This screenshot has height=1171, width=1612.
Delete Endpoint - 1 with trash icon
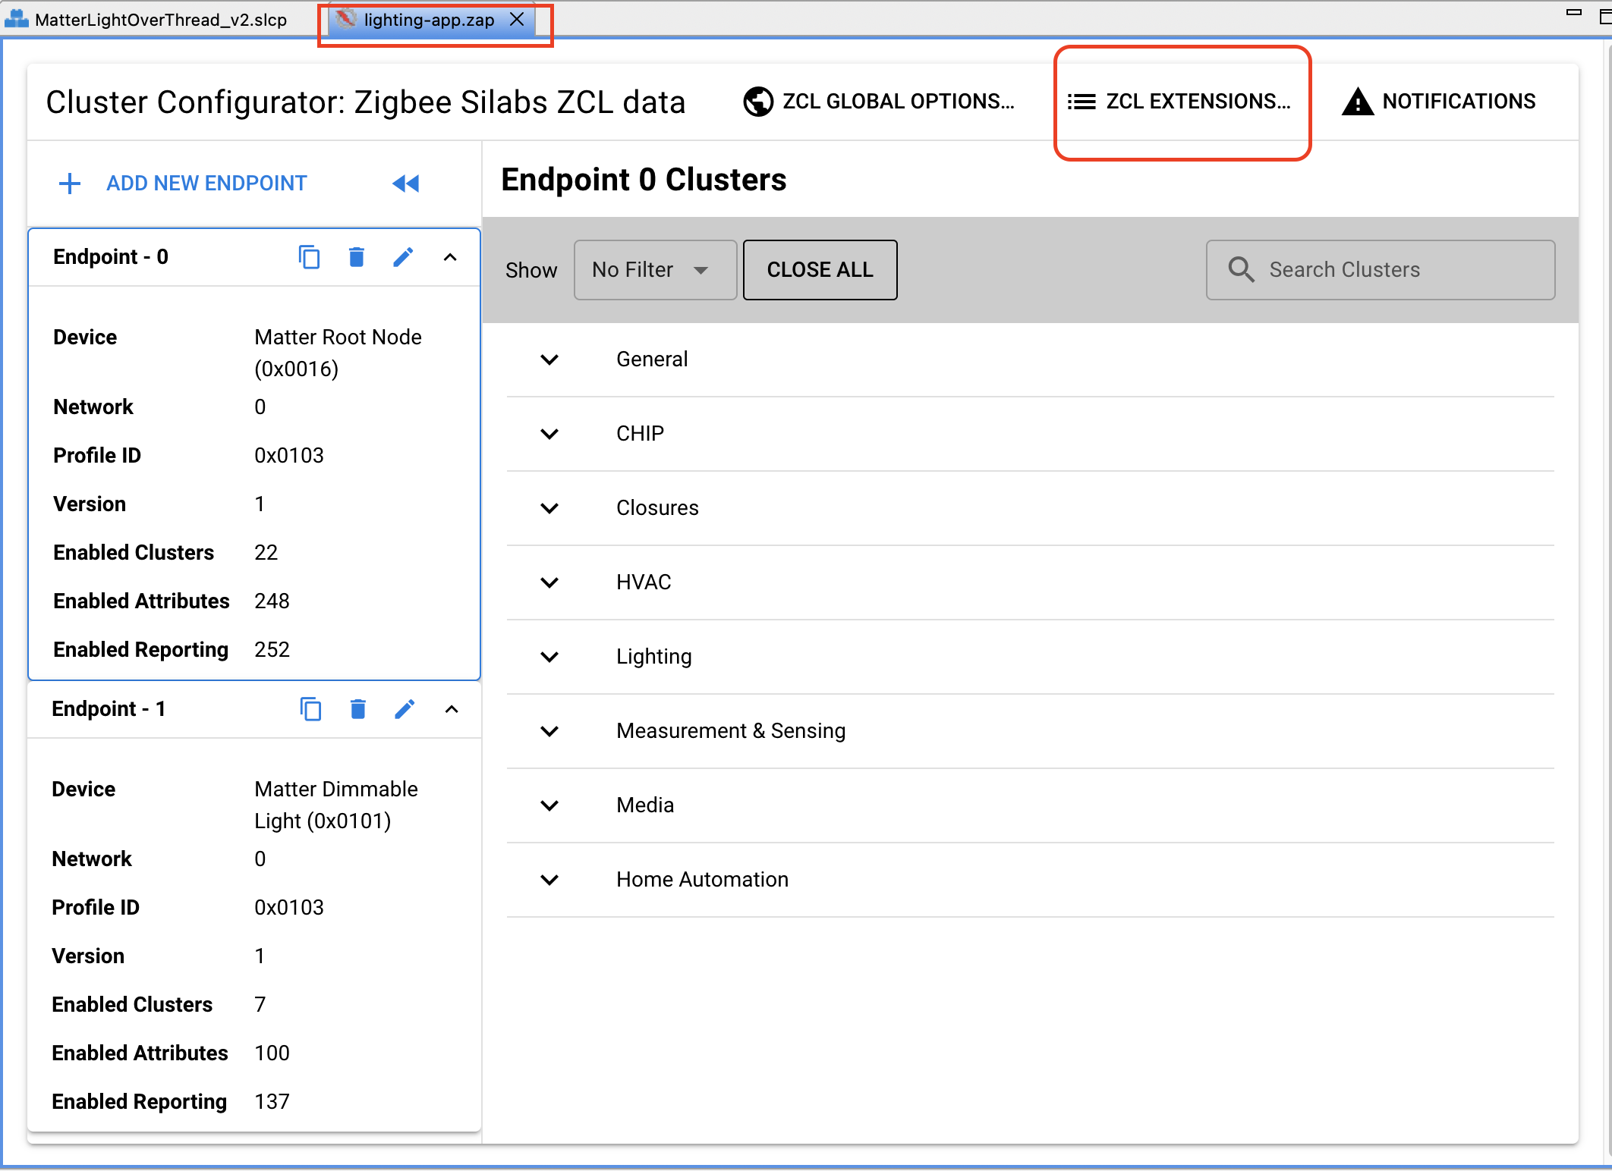[x=358, y=709]
